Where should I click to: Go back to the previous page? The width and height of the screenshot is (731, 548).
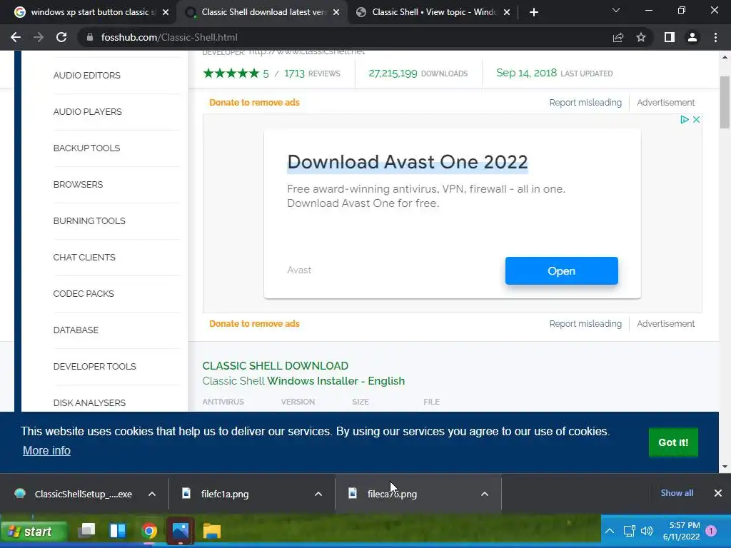(x=16, y=37)
